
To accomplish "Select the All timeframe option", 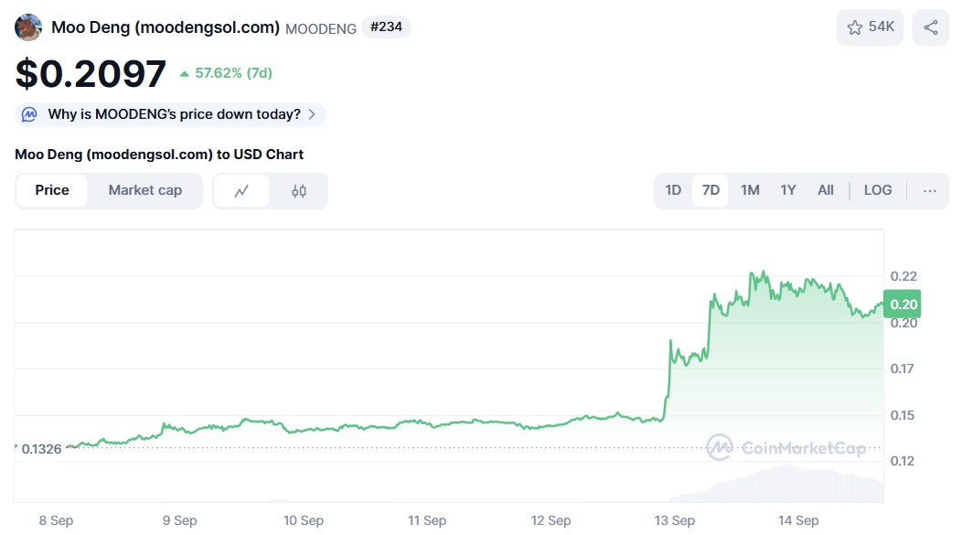I will [825, 190].
